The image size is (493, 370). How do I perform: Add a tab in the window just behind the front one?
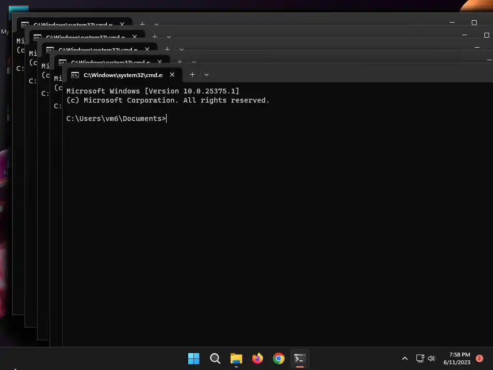click(x=180, y=61)
